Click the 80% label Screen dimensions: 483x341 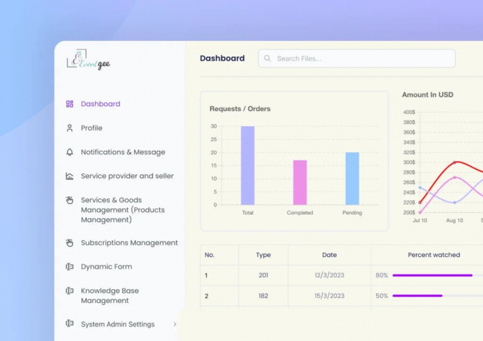coord(382,276)
